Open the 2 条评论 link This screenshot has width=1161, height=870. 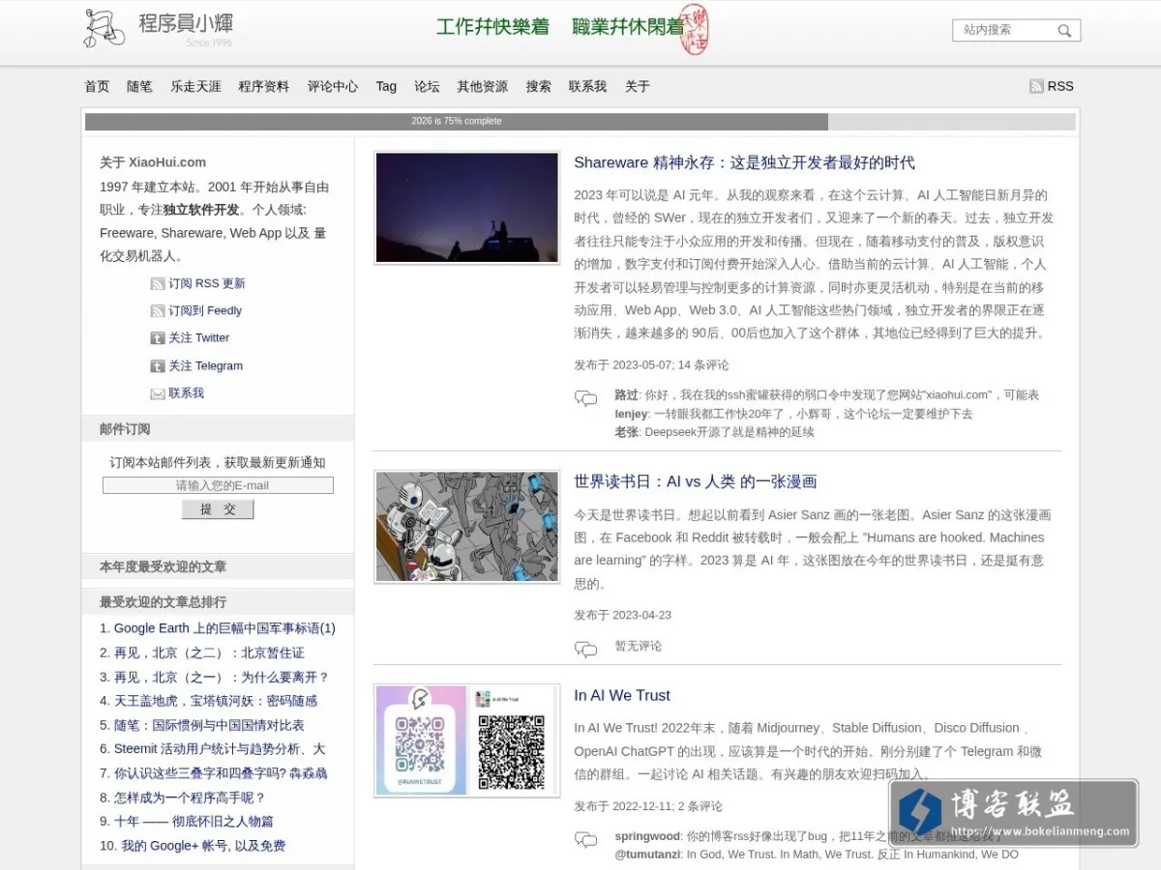pos(700,806)
